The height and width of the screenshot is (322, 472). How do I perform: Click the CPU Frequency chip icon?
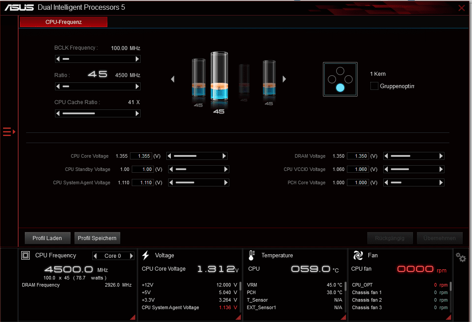click(x=26, y=256)
